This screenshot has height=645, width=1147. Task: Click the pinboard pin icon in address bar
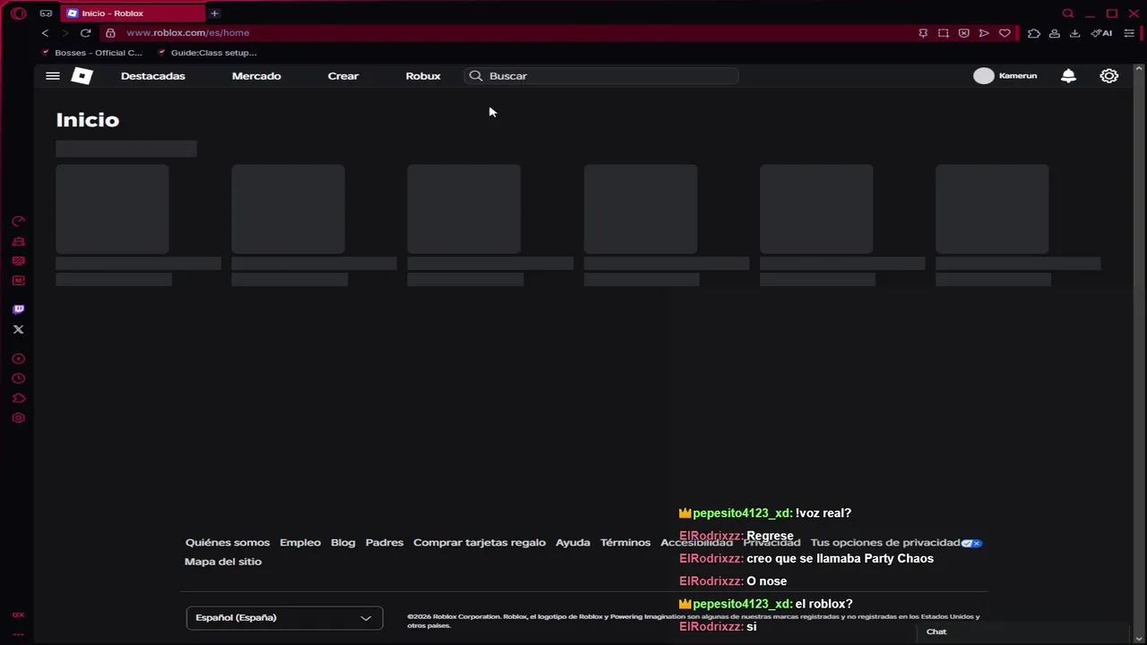pyautogui.click(x=923, y=33)
